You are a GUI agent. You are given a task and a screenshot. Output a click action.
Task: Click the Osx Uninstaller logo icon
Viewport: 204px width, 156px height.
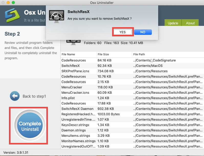point(13,15)
